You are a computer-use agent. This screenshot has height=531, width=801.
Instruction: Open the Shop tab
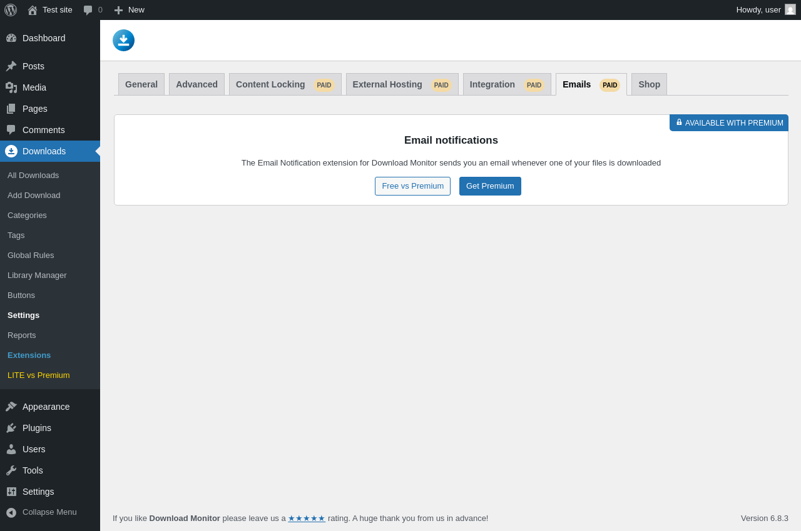(x=649, y=84)
